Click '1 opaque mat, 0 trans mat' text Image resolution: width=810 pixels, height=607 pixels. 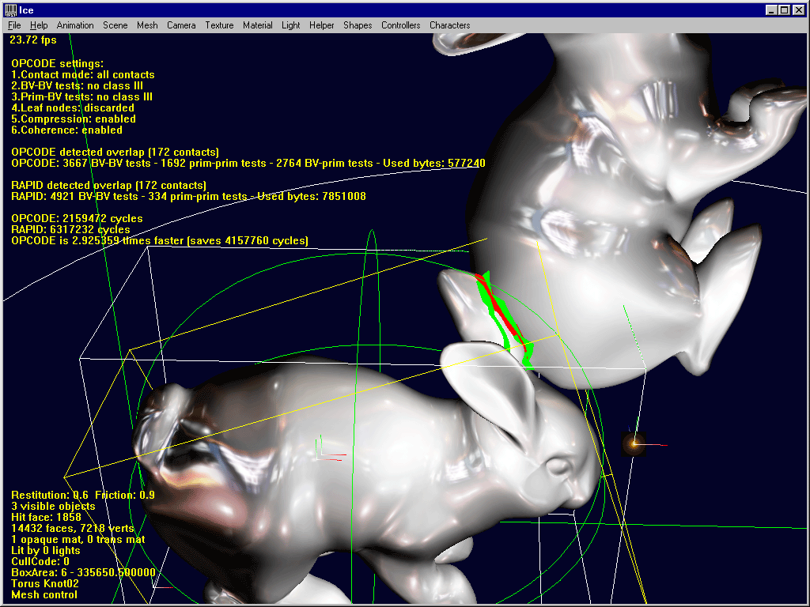(x=78, y=539)
